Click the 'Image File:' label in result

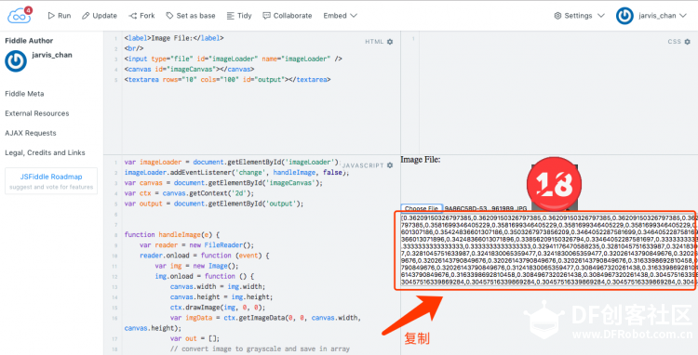pyautogui.click(x=421, y=160)
